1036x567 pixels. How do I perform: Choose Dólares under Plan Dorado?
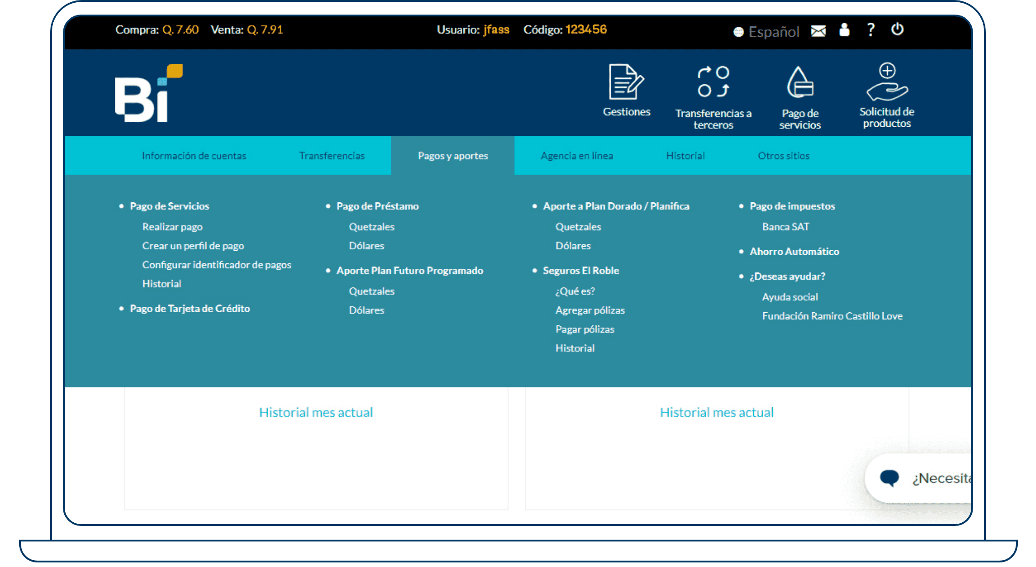tap(573, 246)
